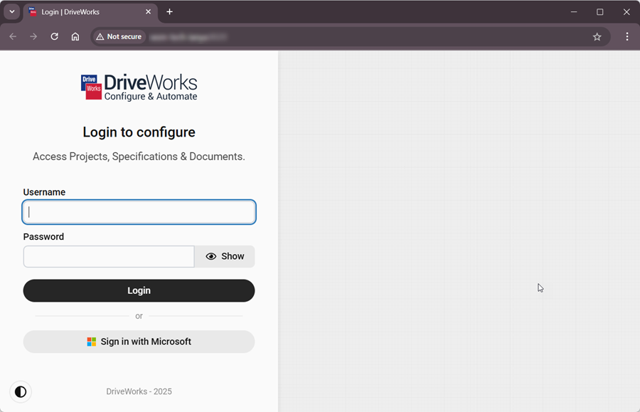Reload the page
This screenshot has width=640, height=412.
pyautogui.click(x=54, y=36)
